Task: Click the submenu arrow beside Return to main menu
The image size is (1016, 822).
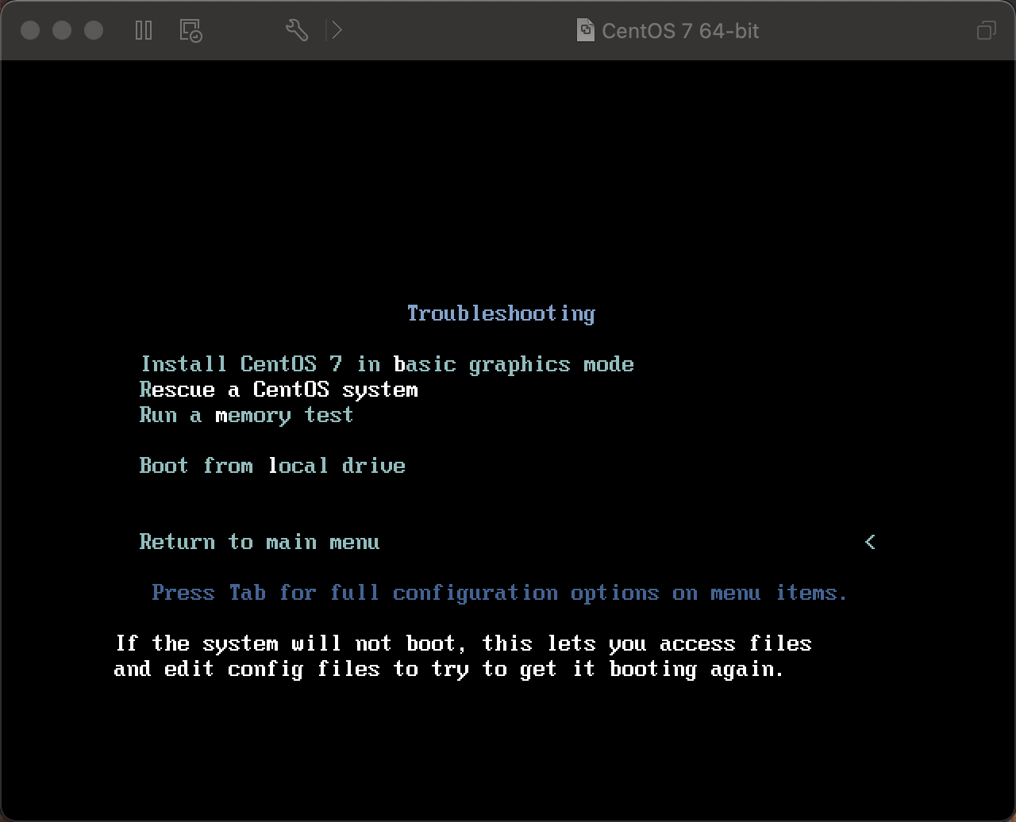Action: (870, 542)
